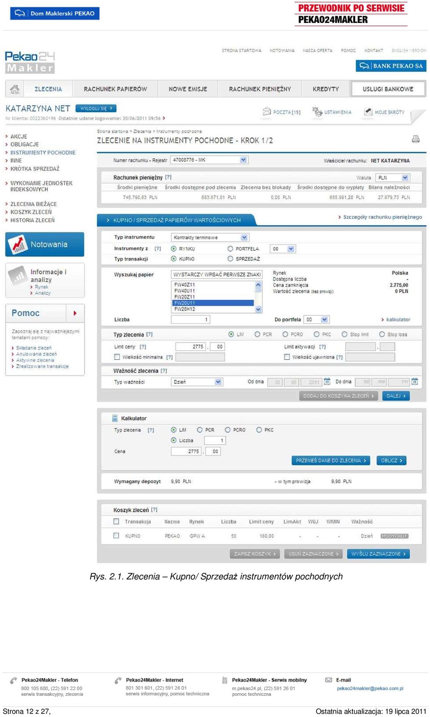Open Typ instrumentu dropdown

click(x=210, y=237)
